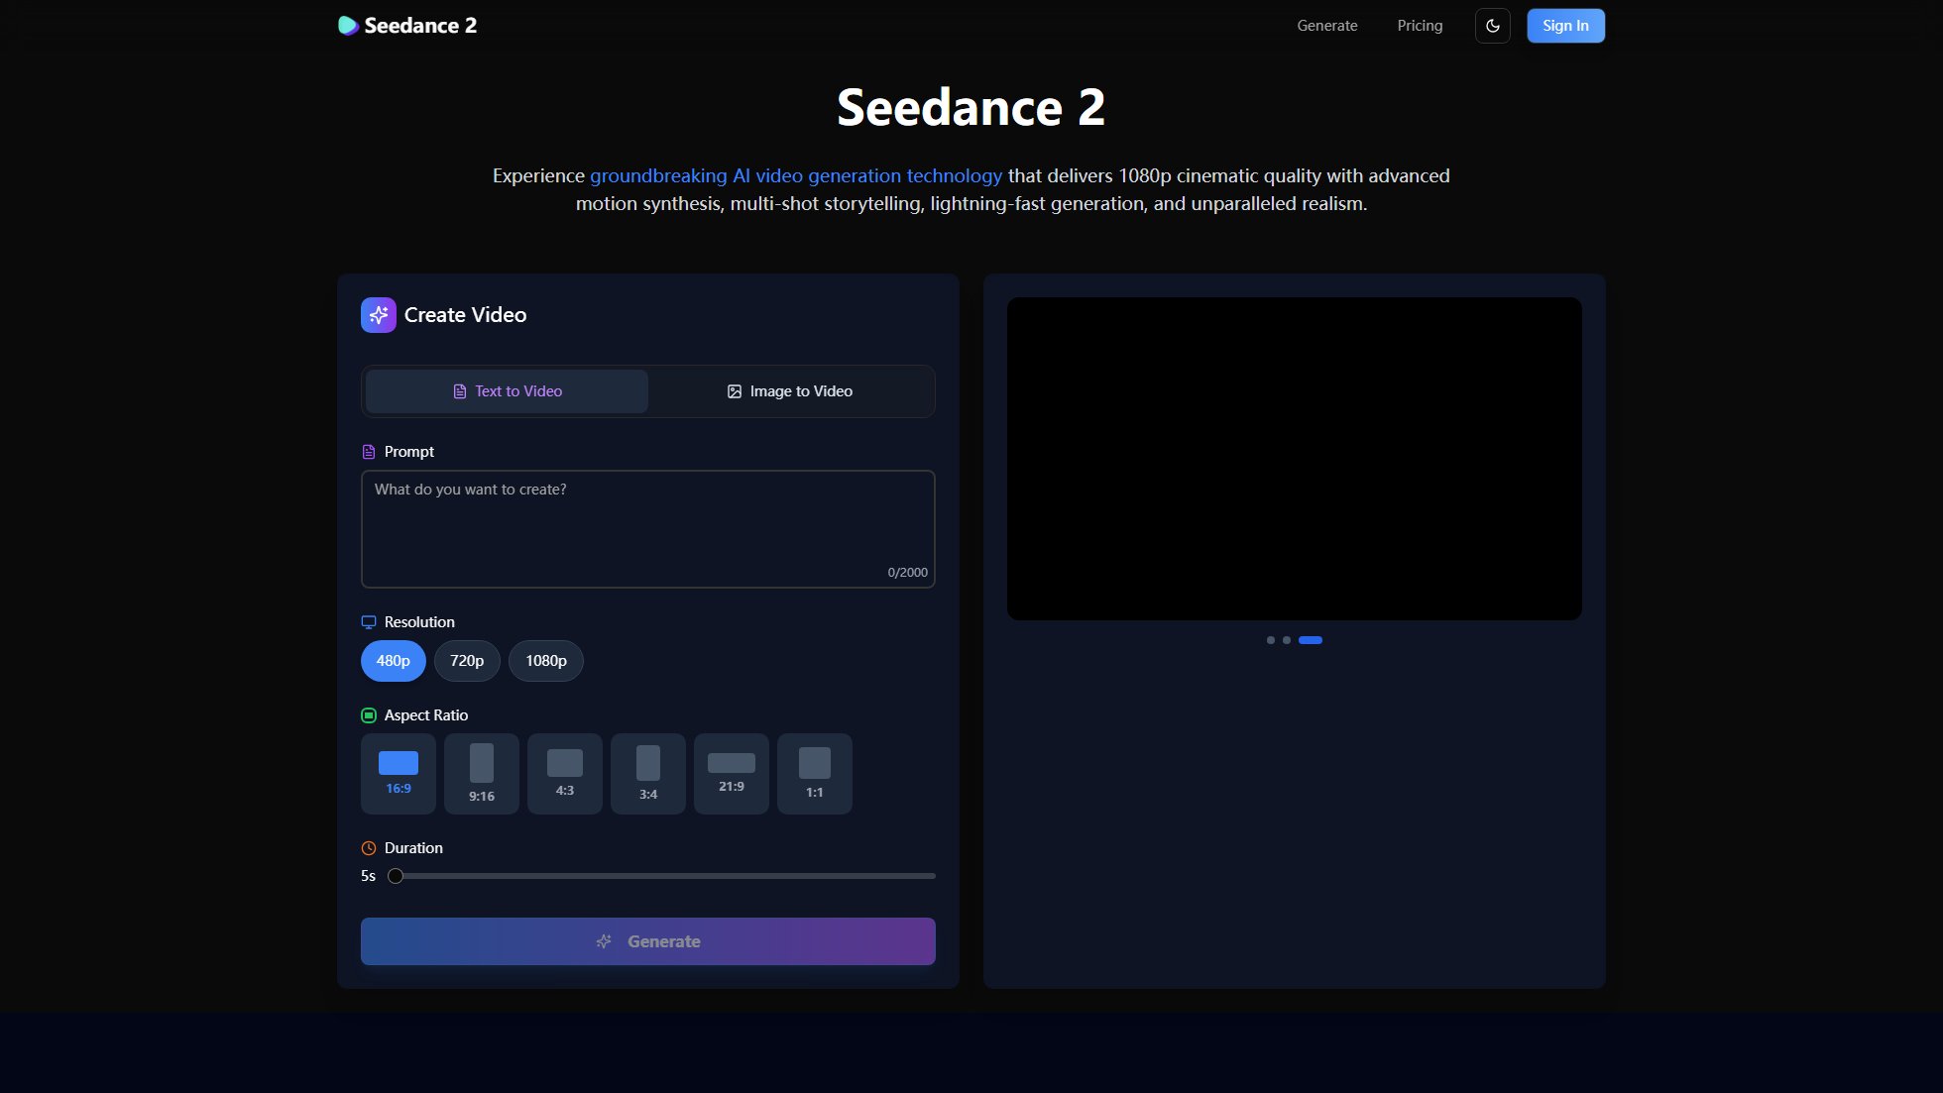Click the monitor icon beside Resolution

(x=368, y=622)
